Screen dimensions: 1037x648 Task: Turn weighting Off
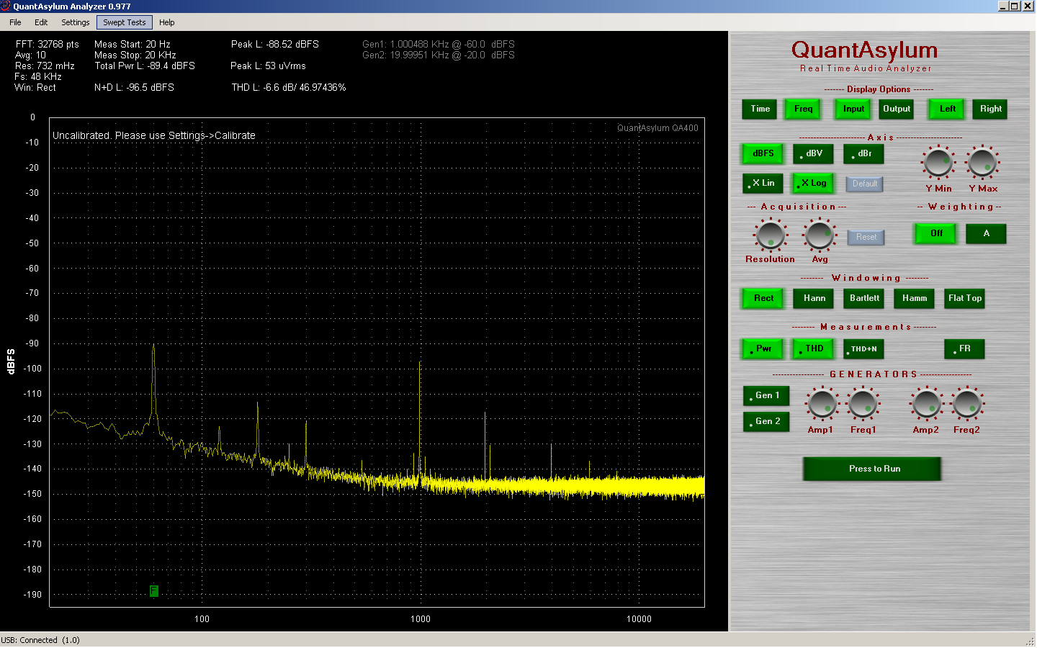(x=935, y=234)
